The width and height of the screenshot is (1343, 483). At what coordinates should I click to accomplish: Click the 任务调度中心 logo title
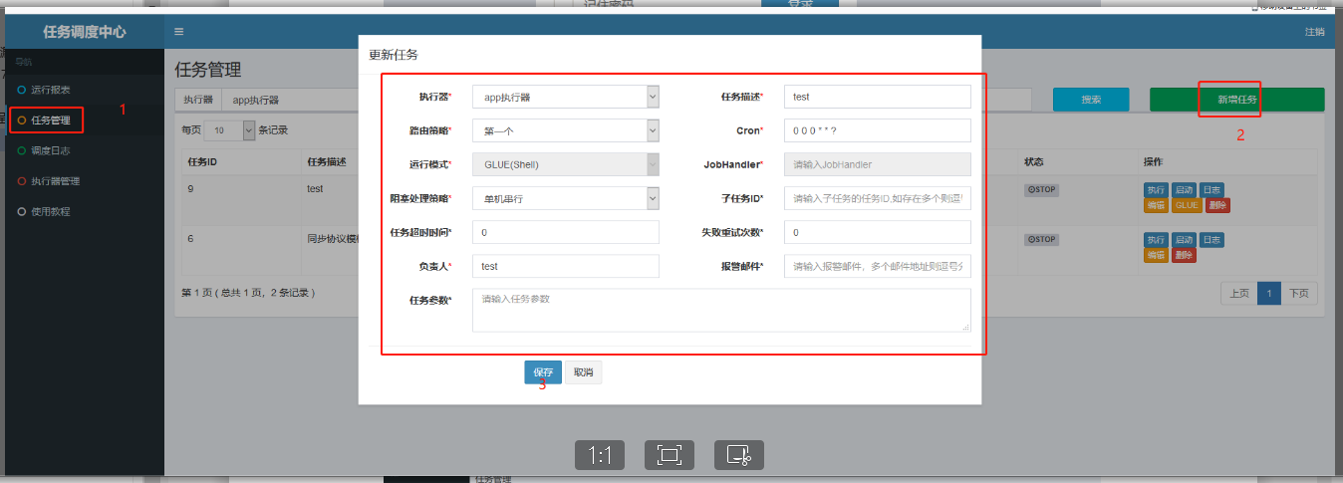tap(85, 32)
